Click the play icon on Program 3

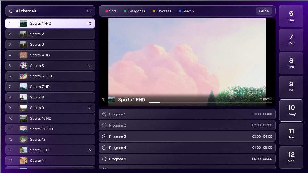click(104, 137)
